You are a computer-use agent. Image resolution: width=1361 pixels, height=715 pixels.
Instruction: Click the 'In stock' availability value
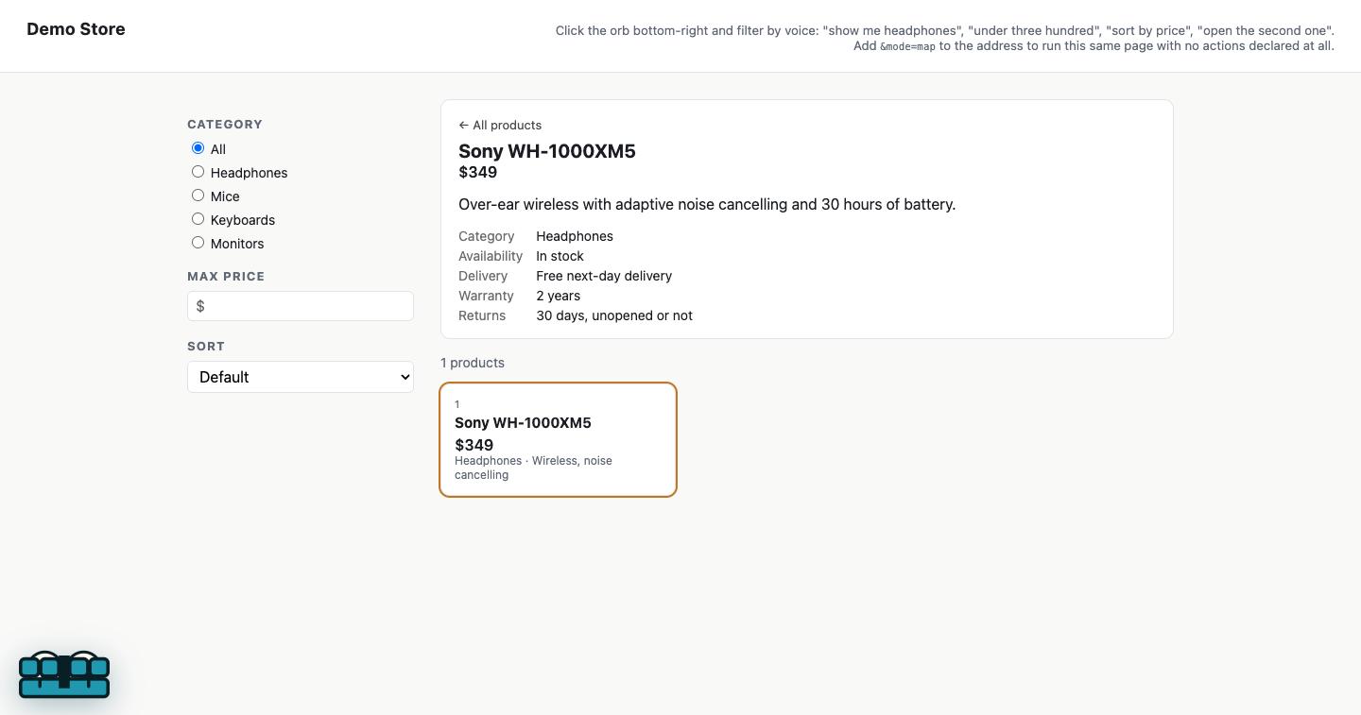click(560, 256)
